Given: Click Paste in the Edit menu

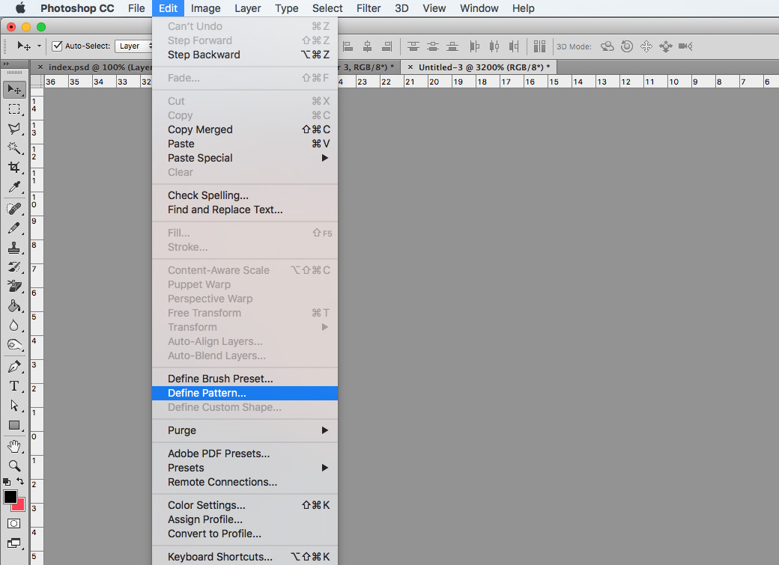Looking at the screenshot, I should coord(245,144).
